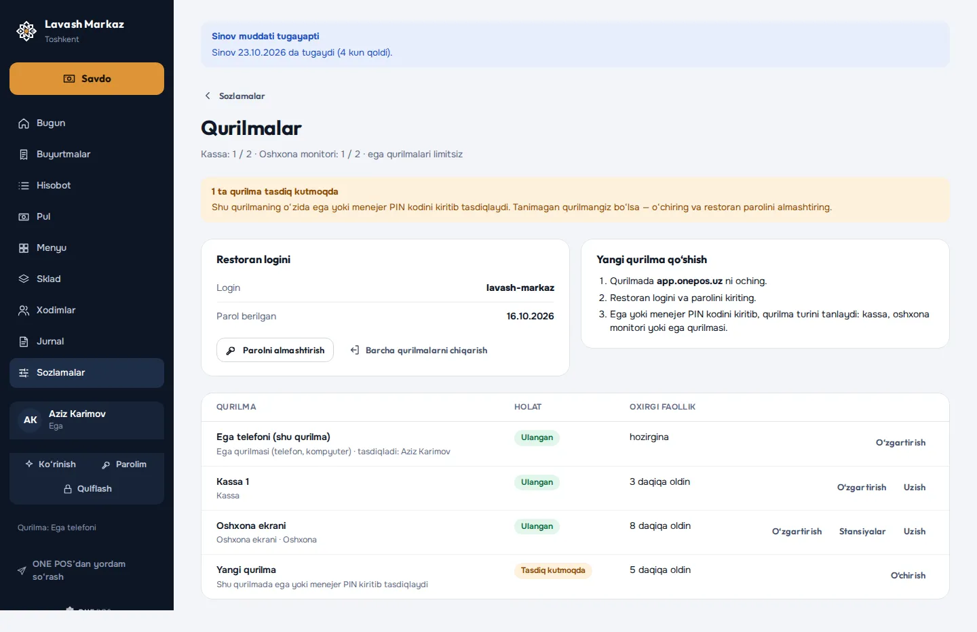
Task: Open the Savdo sales screen
Action: [x=87, y=79]
